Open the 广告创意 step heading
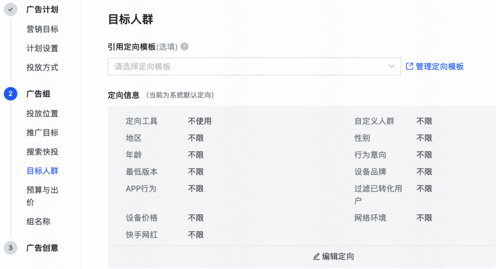The height and width of the screenshot is (269, 496). point(42,248)
